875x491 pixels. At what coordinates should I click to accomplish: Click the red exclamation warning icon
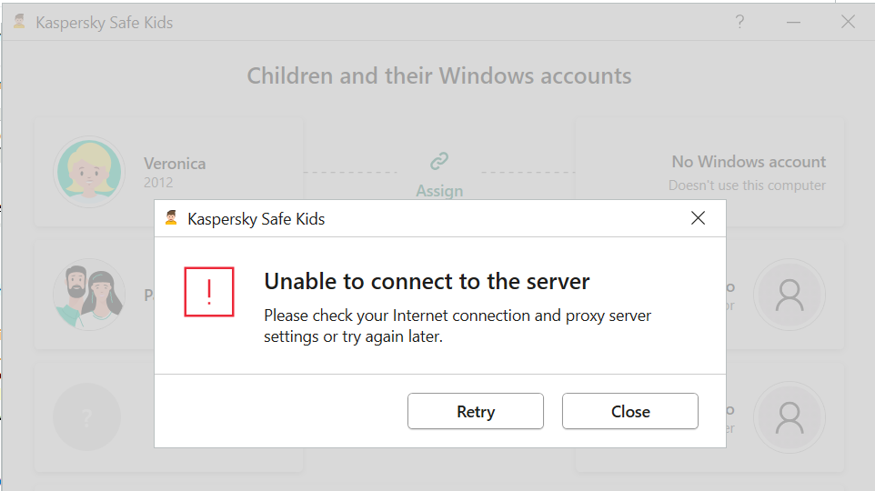209,292
